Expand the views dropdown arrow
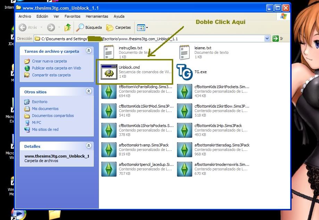 (x=147, y=27)
